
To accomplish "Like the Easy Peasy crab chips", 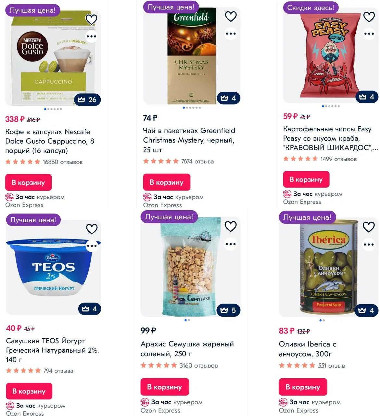I will [369, 17].
